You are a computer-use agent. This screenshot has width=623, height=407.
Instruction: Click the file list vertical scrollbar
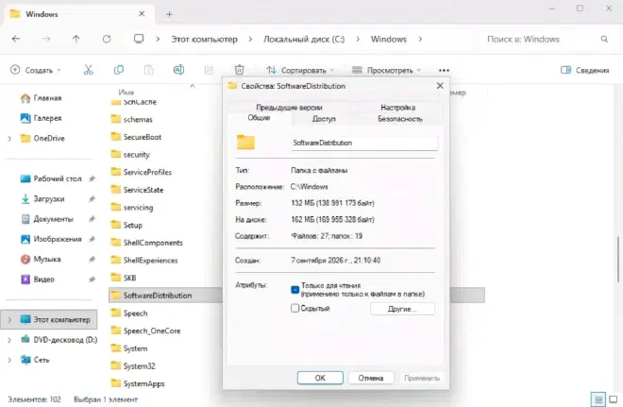(x=618, y=259)
